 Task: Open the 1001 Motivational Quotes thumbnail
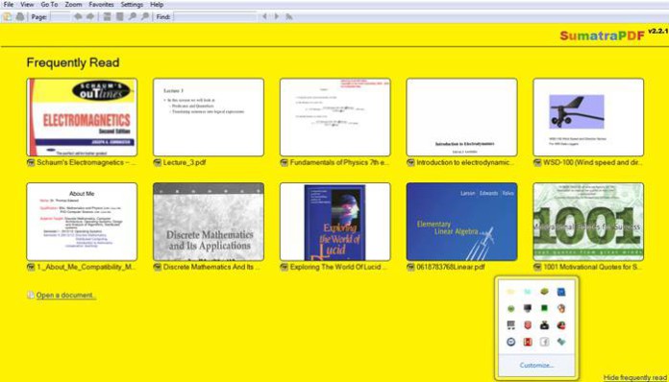point(588,222)
